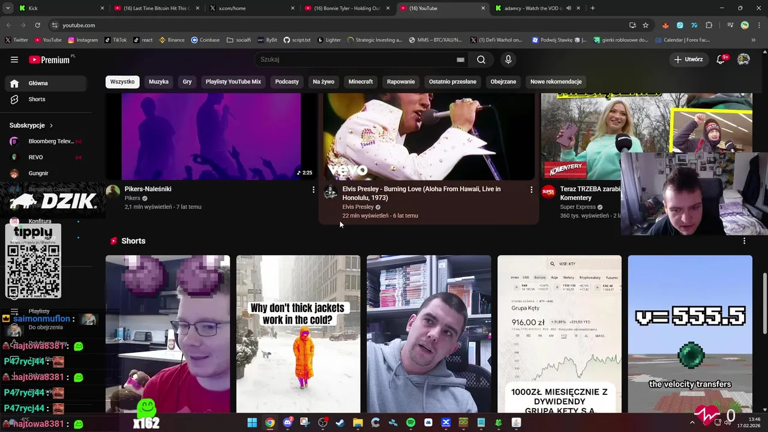Open the tab search dropdown
The width and height of the screenshot is (768, 432).
point(8,8)
